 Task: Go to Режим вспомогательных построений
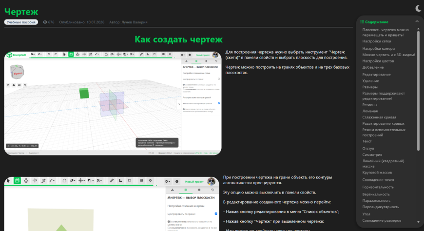pyautogui.click(x=384, y=132)
